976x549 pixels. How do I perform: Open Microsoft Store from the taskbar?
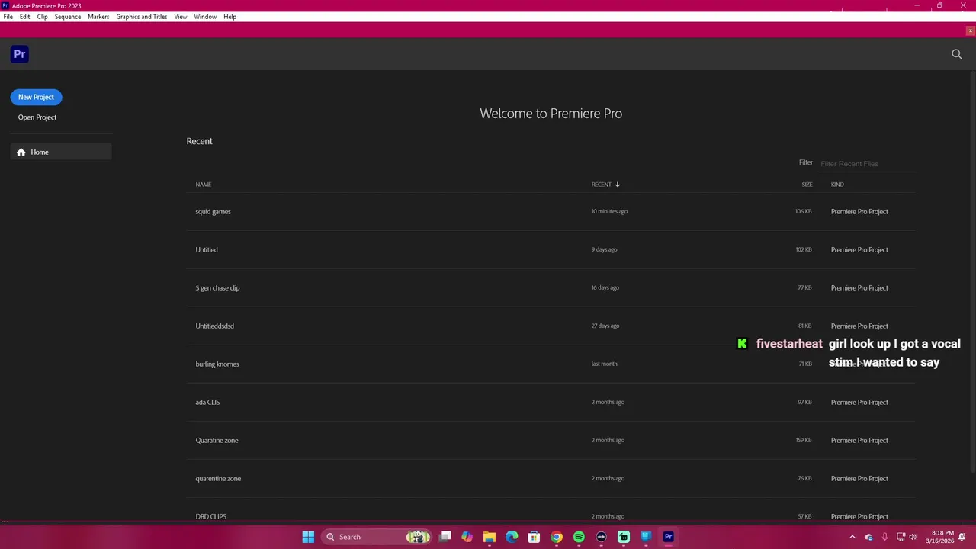click(534, 537)
